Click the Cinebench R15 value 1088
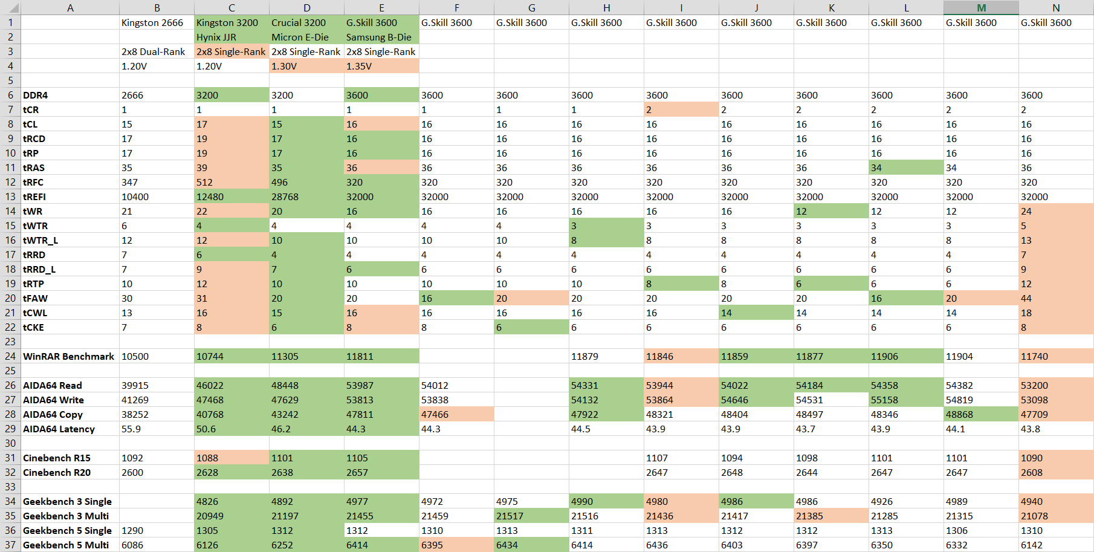 point(231,458)
